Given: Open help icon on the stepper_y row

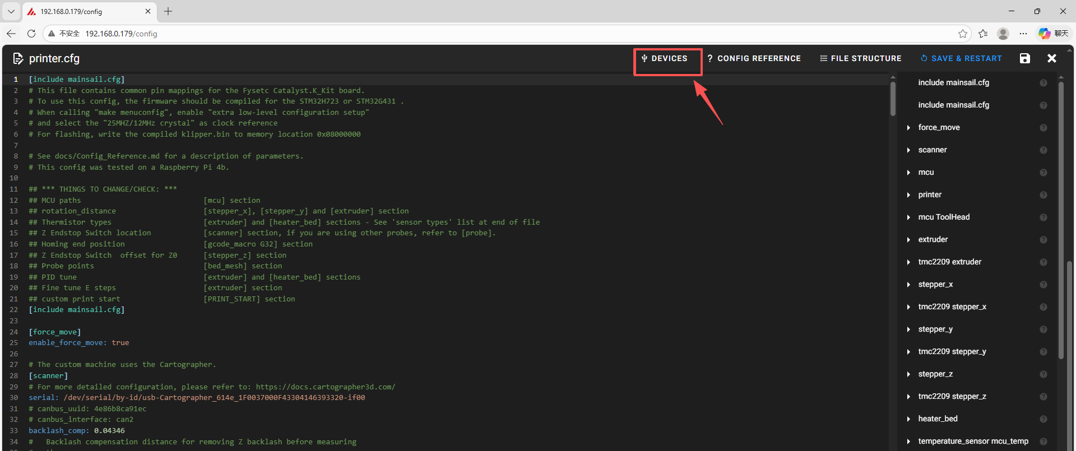Looking at the screenshot, I should coord(1043,329).
